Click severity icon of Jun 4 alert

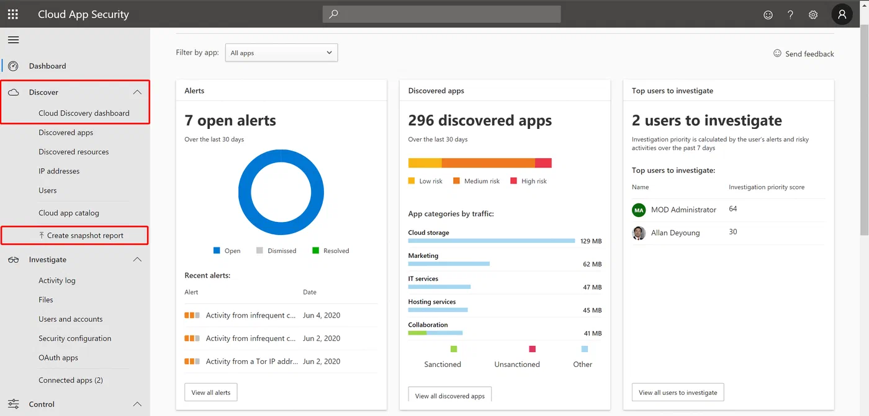[x=192, y=316]
